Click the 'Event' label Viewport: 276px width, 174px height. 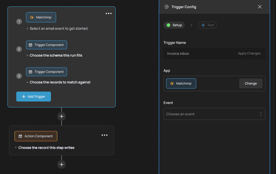pos(168,103)
